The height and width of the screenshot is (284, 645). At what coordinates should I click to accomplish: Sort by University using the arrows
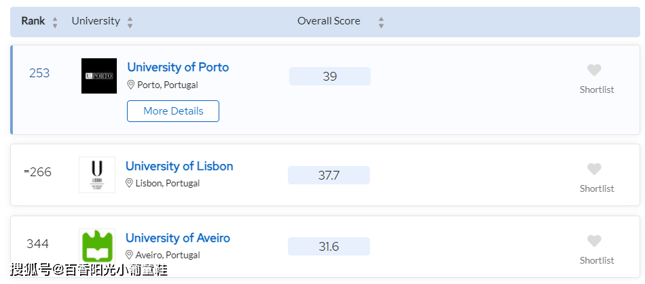(x=130, y=22)
